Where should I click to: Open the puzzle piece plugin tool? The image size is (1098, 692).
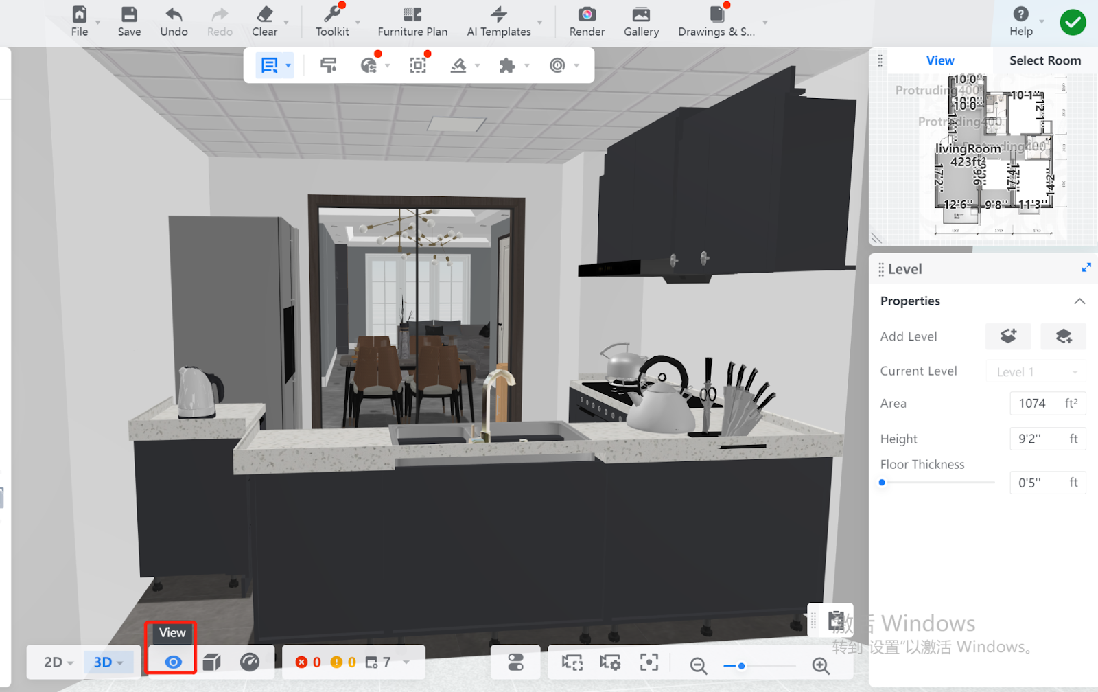(507, 65)
